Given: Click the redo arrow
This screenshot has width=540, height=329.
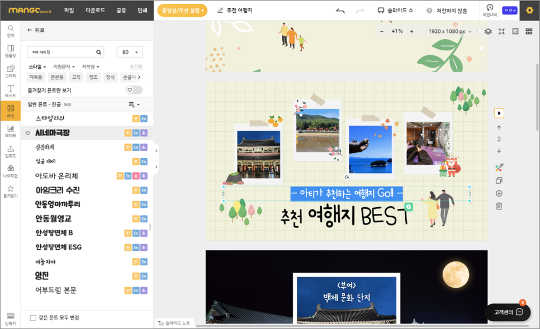Looking at the screenshot, I should (360, 11).
